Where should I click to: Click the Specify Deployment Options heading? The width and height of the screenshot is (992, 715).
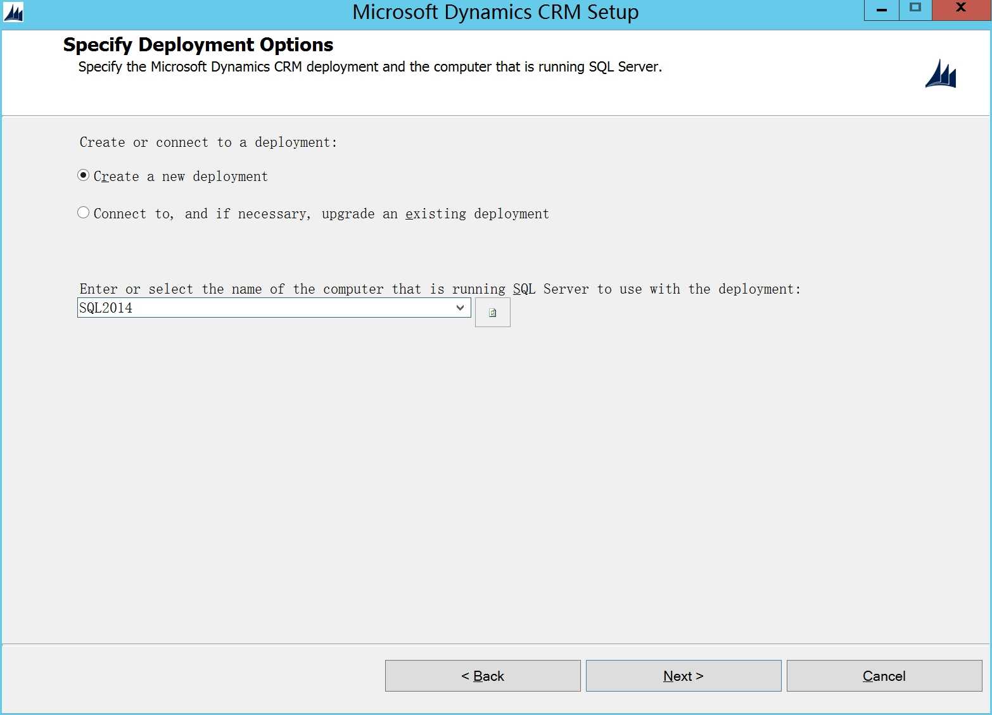[198, 45]
